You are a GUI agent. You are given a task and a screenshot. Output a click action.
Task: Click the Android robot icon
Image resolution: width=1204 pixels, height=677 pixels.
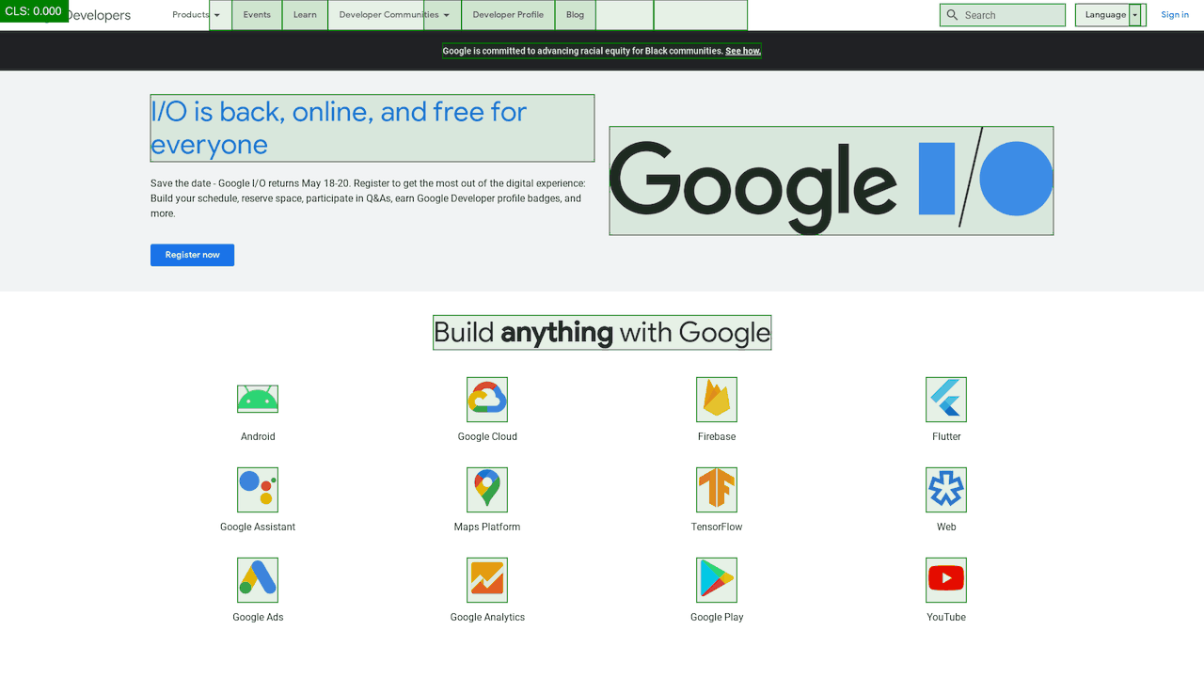coord(257,399)
